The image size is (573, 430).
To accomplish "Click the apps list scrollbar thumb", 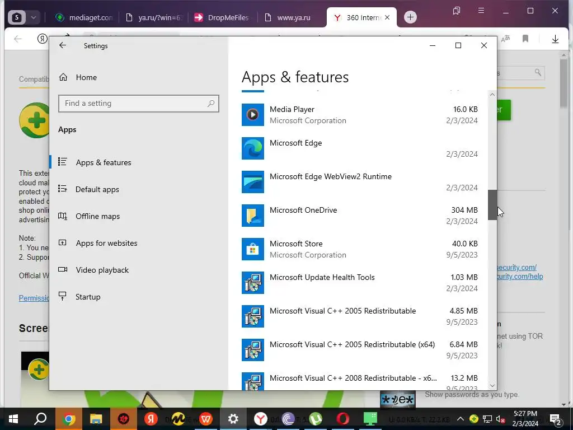I will 492,205.
